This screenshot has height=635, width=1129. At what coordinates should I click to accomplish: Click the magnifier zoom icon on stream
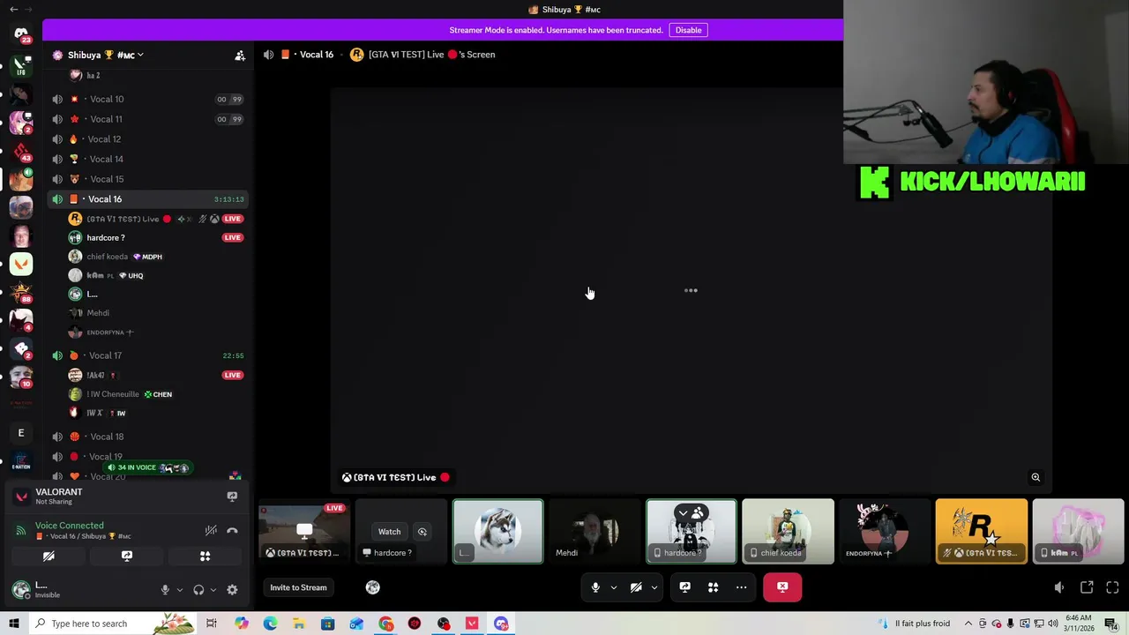point(1036,477)
